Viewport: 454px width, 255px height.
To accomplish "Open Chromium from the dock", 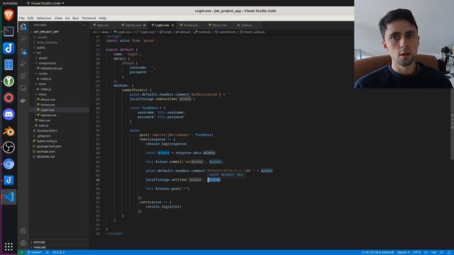I will coord(9,164).
